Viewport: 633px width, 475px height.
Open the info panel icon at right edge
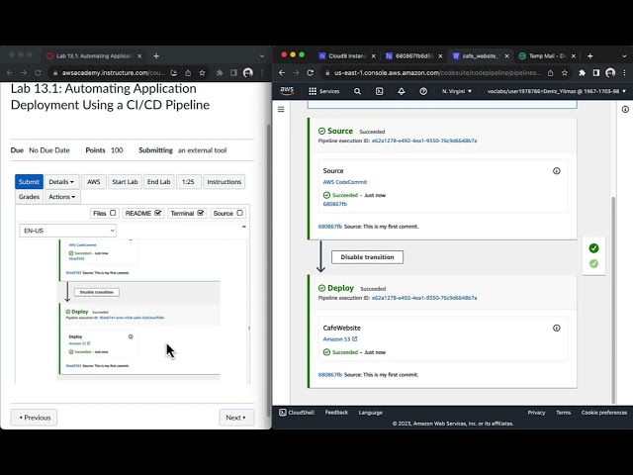[625, 109]
